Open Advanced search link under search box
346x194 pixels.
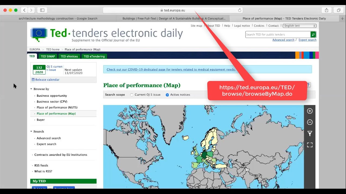283,40
